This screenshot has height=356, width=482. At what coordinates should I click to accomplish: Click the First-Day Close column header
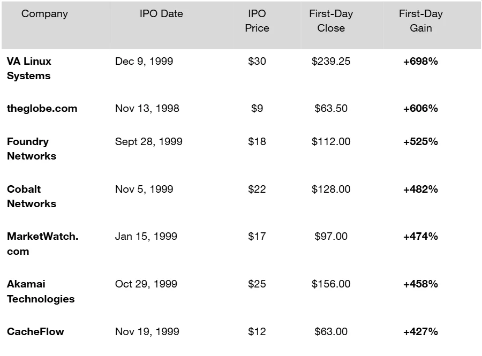click(x=331, y=21)
